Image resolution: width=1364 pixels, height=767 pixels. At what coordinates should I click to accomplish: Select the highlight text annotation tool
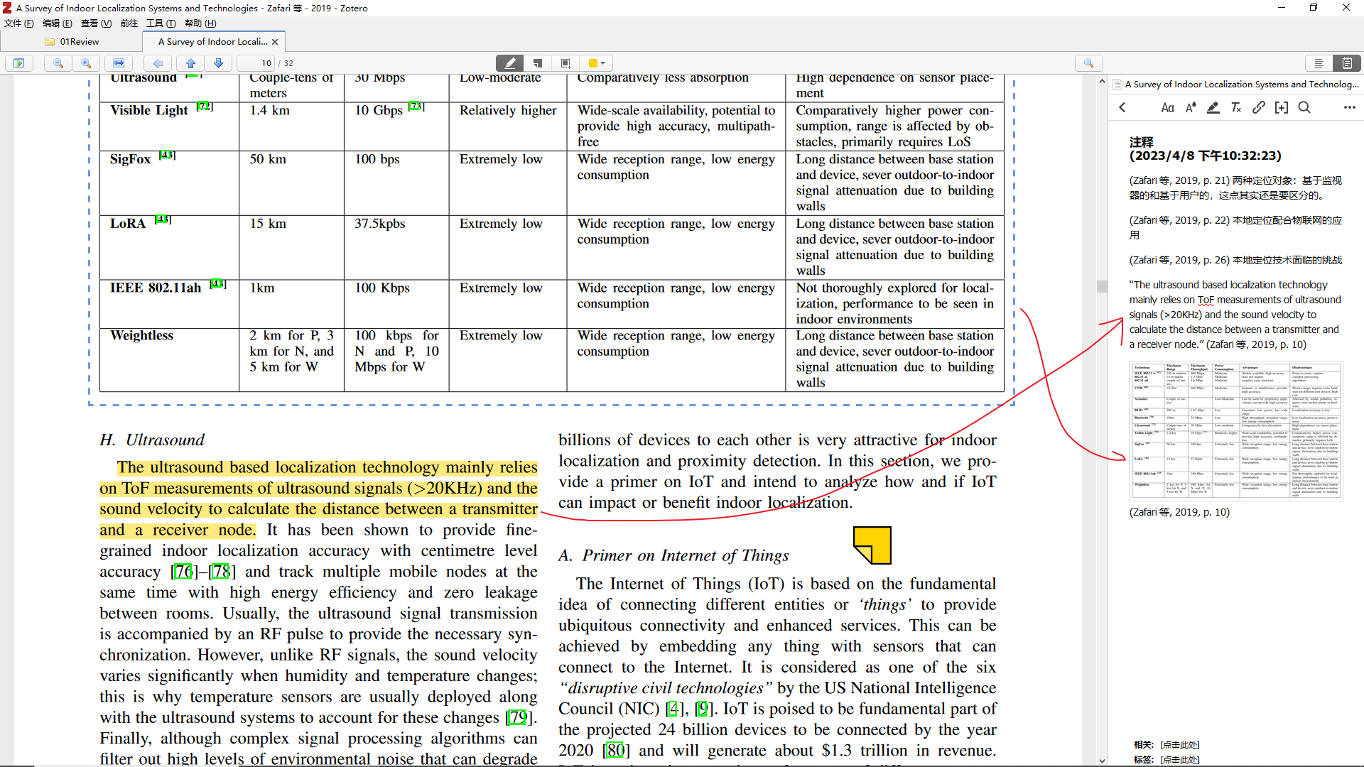pyautogui.click(x=509, y=63)
